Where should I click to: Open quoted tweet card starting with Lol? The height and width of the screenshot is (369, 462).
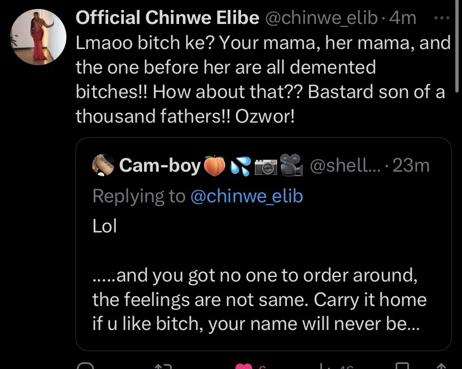point(263,244)
